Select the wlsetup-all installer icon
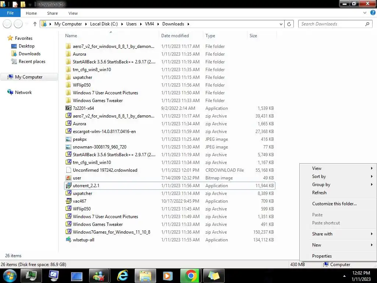The width and height of the screenshot is (377, 283). pyautogui.click(x=68, y=240)
